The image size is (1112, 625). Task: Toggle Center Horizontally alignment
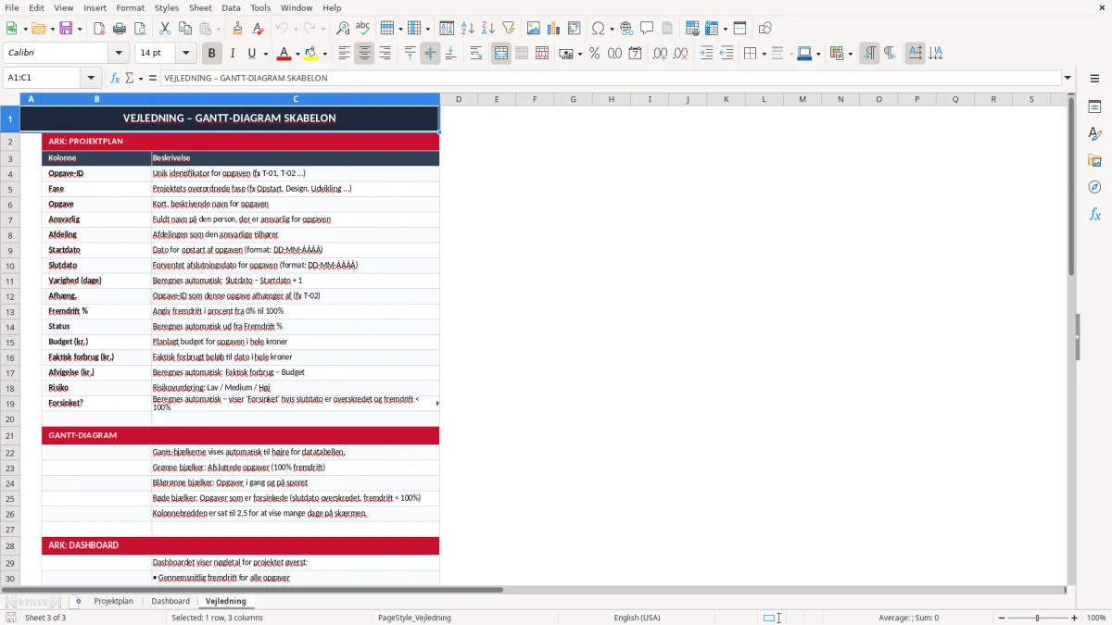[364, 54]
